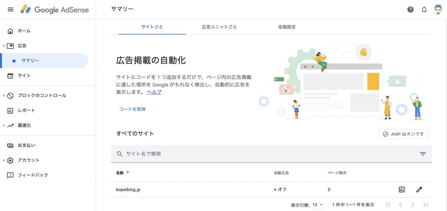Switch to the 全般設定 tab

(x=287, y=27)
